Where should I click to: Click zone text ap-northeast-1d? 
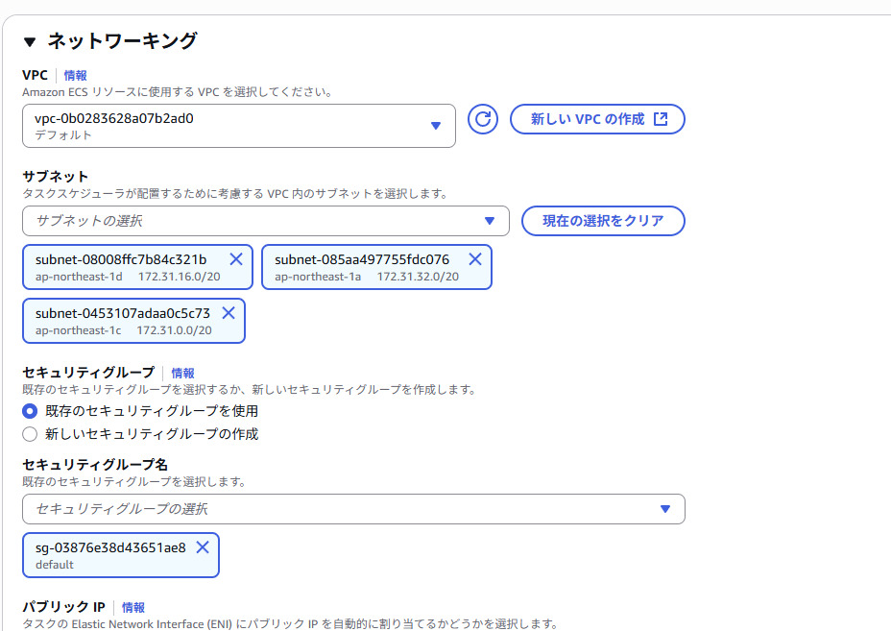point(79,277)
